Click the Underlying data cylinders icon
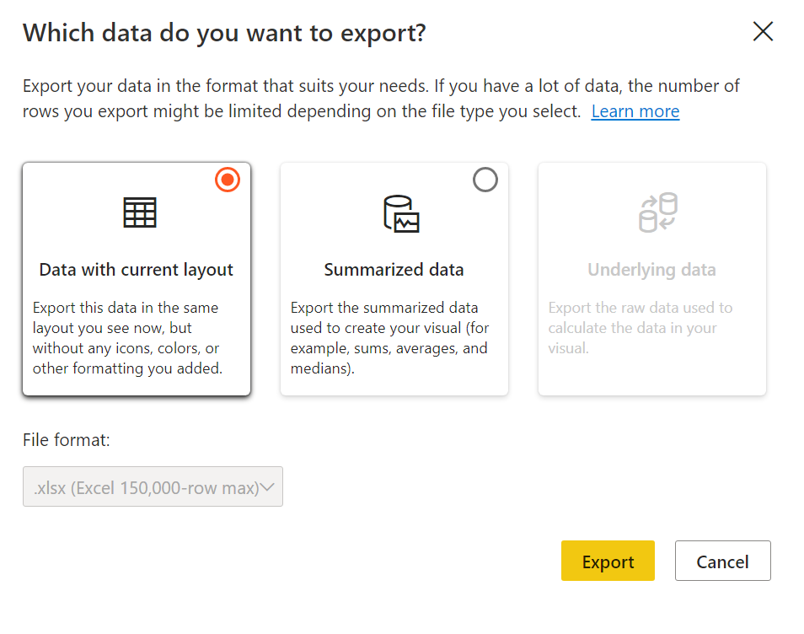804x634 pixels. [658, 212]
